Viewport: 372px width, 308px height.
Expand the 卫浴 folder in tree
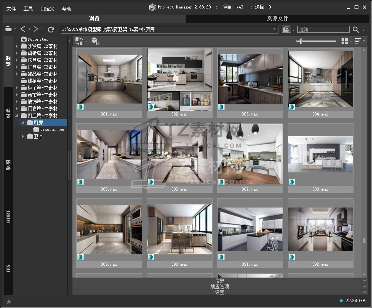tap(23, 136)
